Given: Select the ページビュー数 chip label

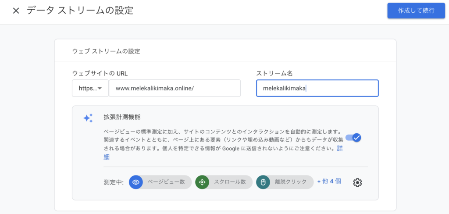Looking at the screenshot, I should 165,182.
